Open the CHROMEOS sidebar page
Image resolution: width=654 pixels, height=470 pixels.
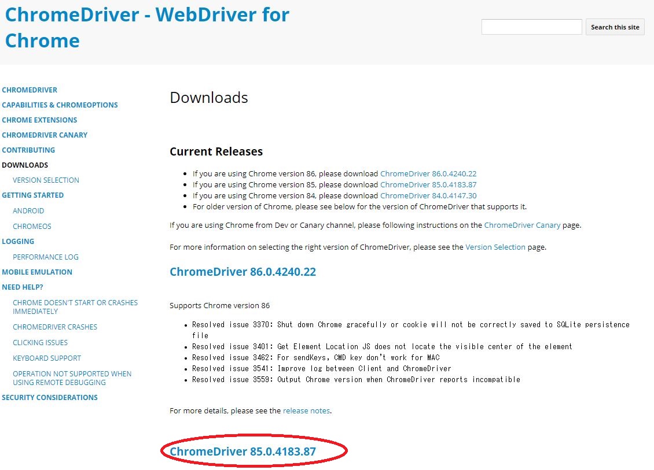[x=32, y=226]
